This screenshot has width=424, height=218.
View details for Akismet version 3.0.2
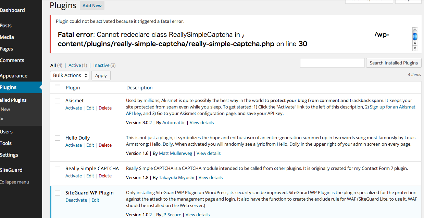(x=202, y=122)
